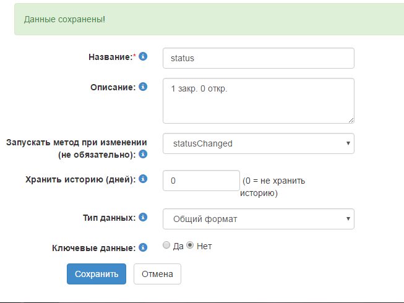Click info icon for Хранить историю (дней)
This screenshot has height=303, width=404.
(144, 179)
